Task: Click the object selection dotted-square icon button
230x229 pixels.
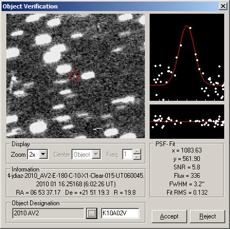Action: point(91,213)
